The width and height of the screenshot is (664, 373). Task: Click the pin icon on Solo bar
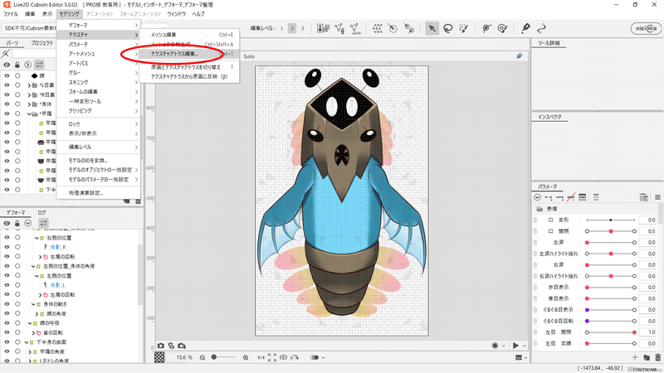tap(520, 56)
